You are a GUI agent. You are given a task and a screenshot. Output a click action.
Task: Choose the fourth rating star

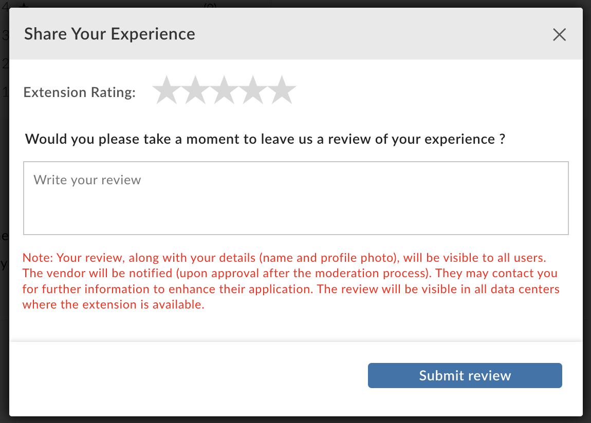(x=253, y=91)
